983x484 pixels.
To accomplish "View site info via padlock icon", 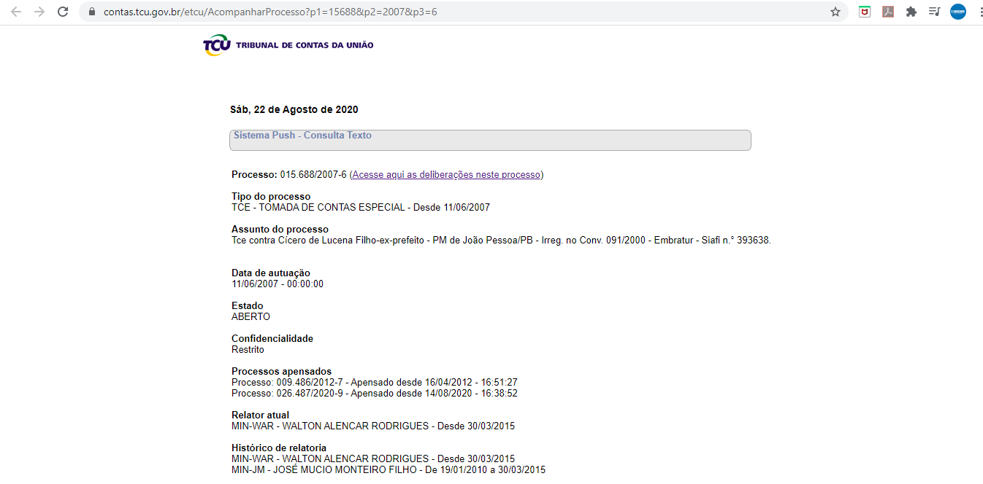I will [x=92, y=12].
